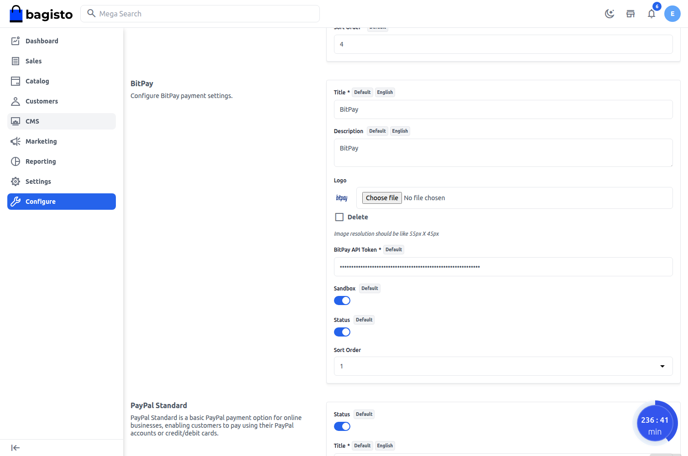Click the image resolution hint text
The width and height of the screenshot is (688, 456).
386,234
